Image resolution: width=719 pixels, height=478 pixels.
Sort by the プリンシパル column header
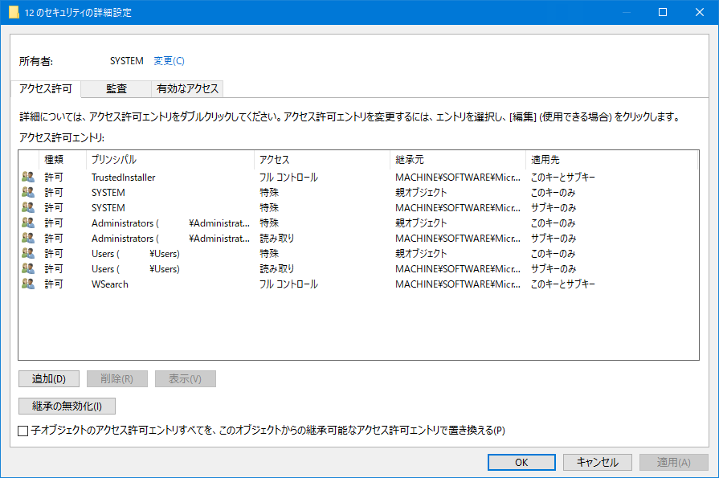tap(169, 160)
